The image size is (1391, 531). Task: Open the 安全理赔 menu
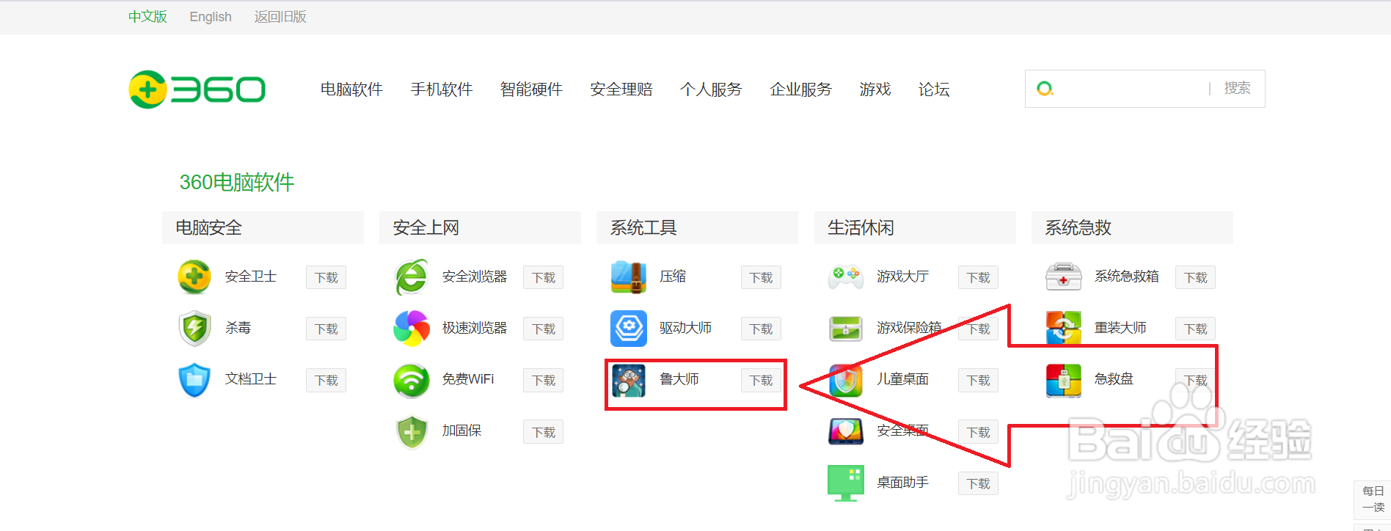point(621,89)
